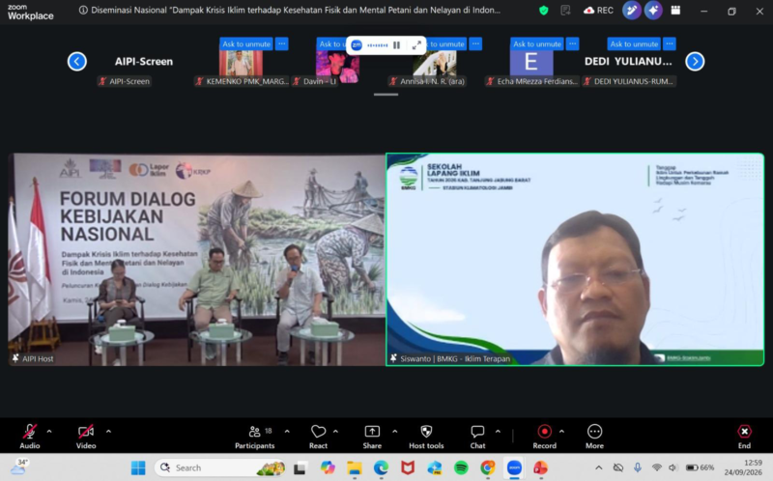
Task: Open Copilot from the taskbar
Action: [x=328, y=467]
